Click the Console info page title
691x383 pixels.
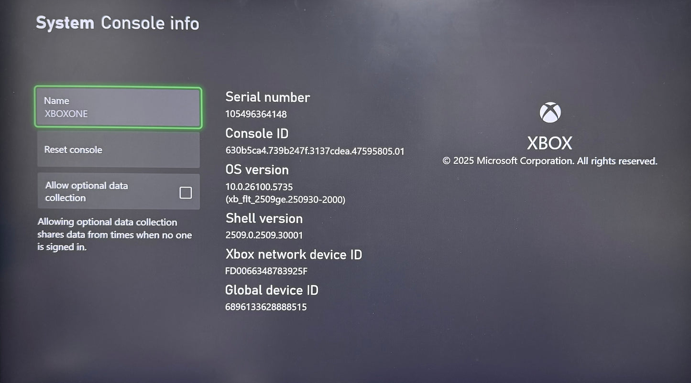click(x=150, y=23)
